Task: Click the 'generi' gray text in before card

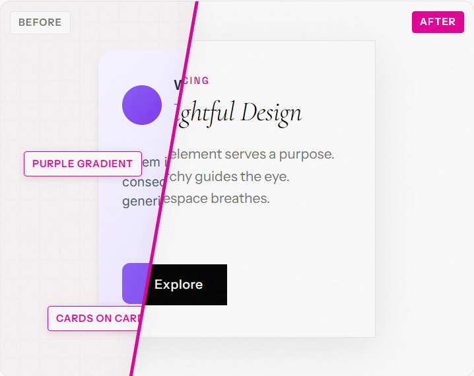Action: pyautogui.click(x=141, y=202)
